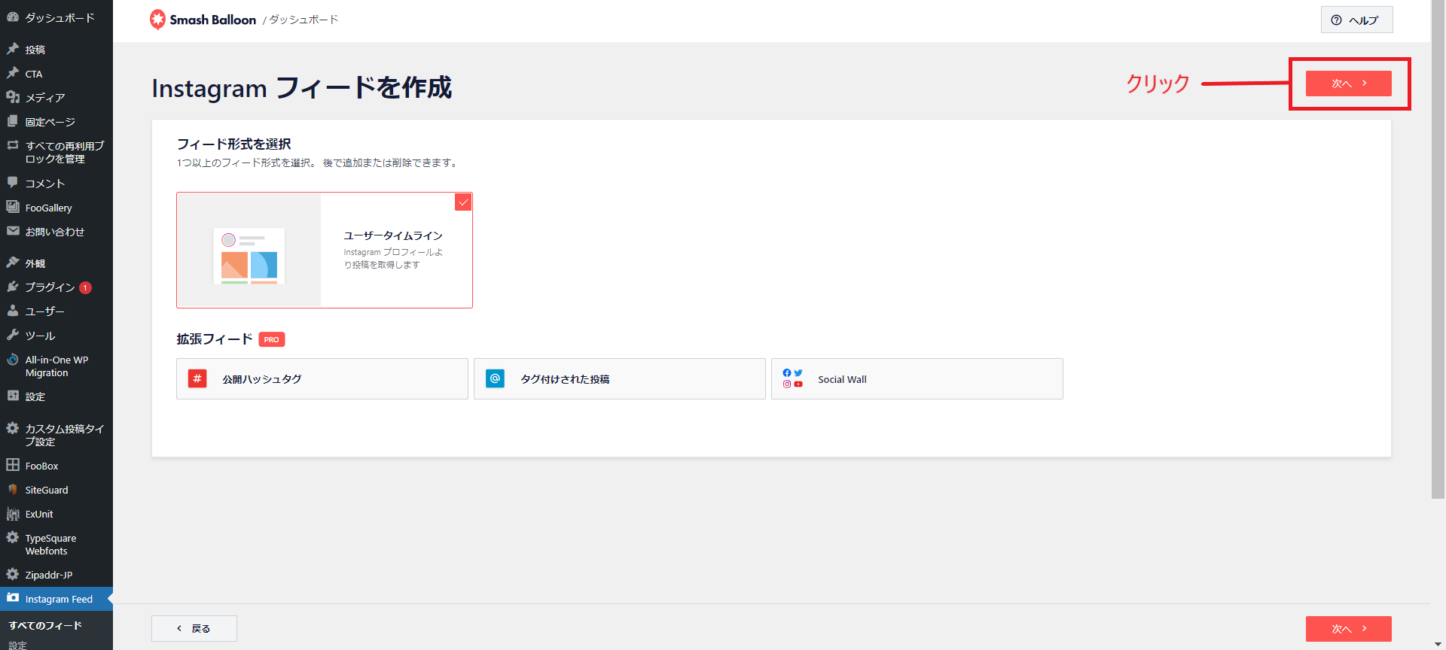Click the top 次へ button

(x=1348, y=84)
